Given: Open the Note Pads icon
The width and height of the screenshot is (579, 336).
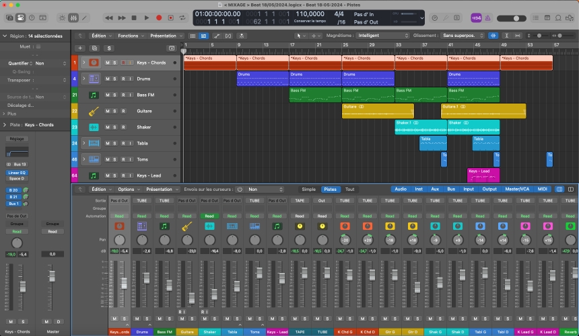Looking at the screenshot, I should tap(547, 17).
